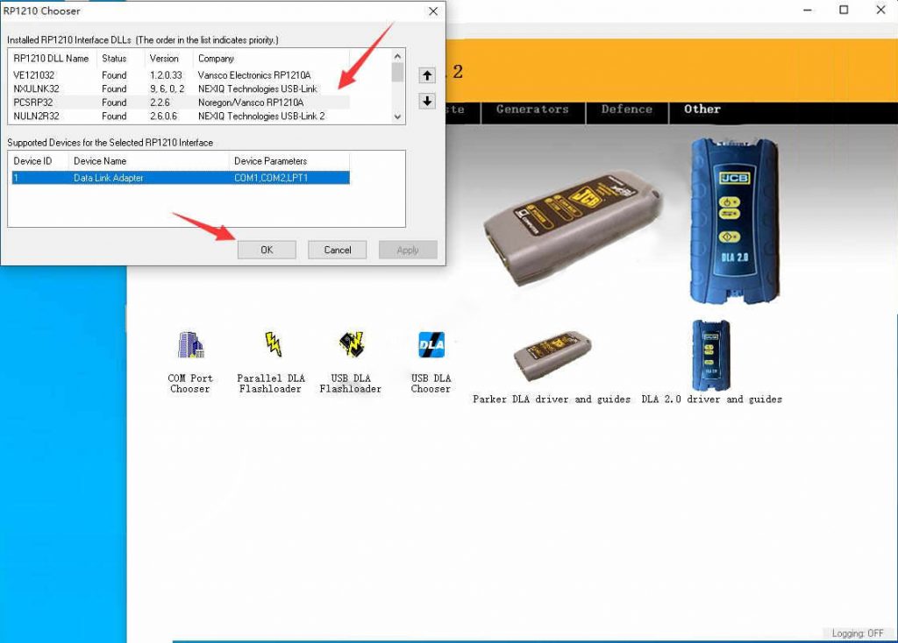
Task: Maximize the main application window
Action: pos(844,10)
